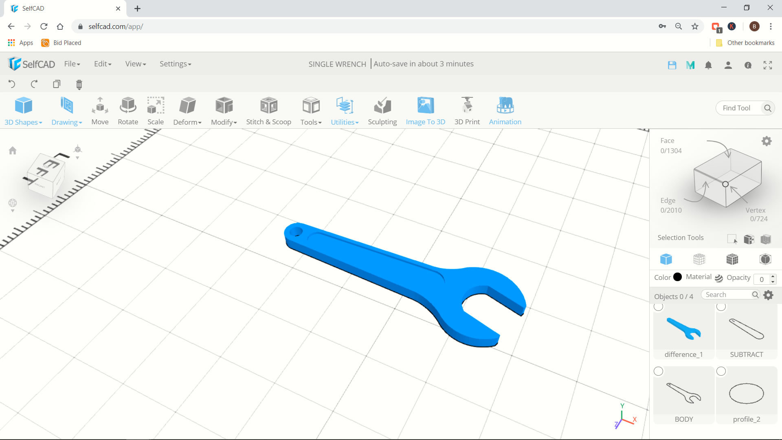Open the Rotate tool
This screenshot has width=782, height=440.
[x=127, y=110]
